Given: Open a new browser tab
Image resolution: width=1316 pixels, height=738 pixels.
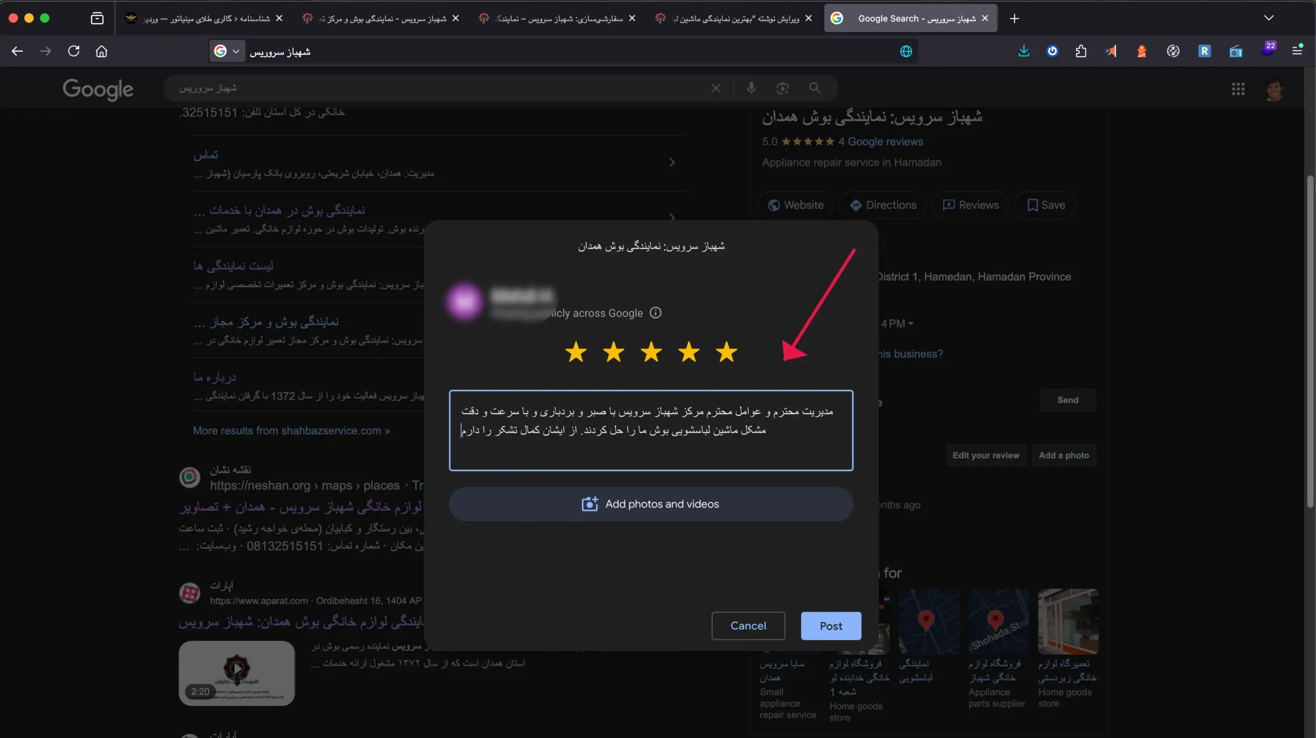Looking at the screenshot, I should pyautogui.click(x=1014, y=18).
